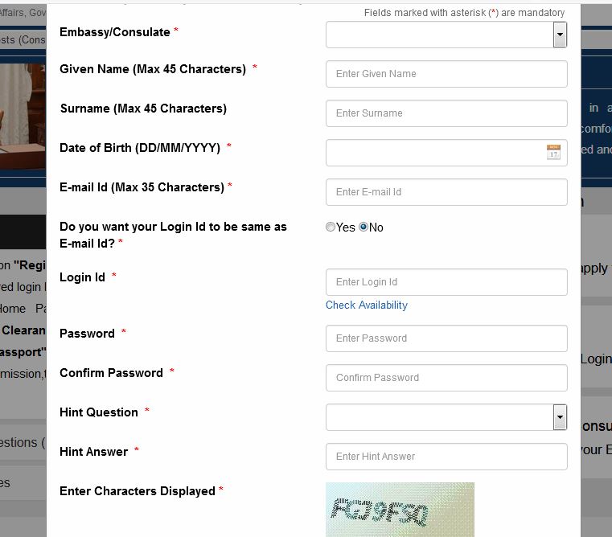This screenshot has height=537, width=612.
Task: Focus the Hint Answer input field
Action: (446, 457)
